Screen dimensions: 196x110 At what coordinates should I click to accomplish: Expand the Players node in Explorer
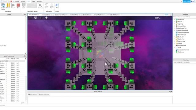(x=174, y=22)
